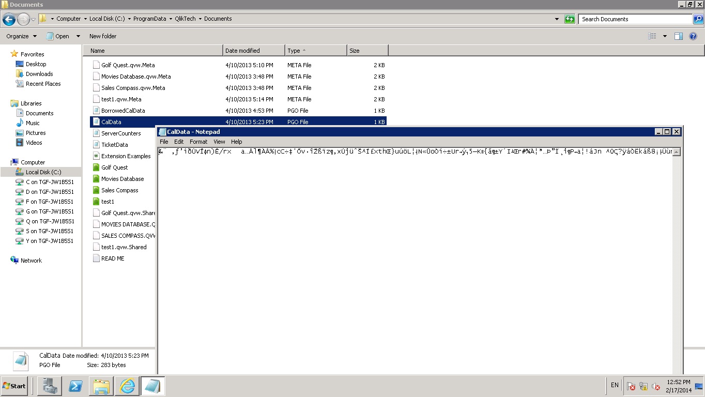Viewport: 705px width, 397px height.
Task: Select the Extension Examples file icon
Action: pyautogui.click(x=96, y=156)
